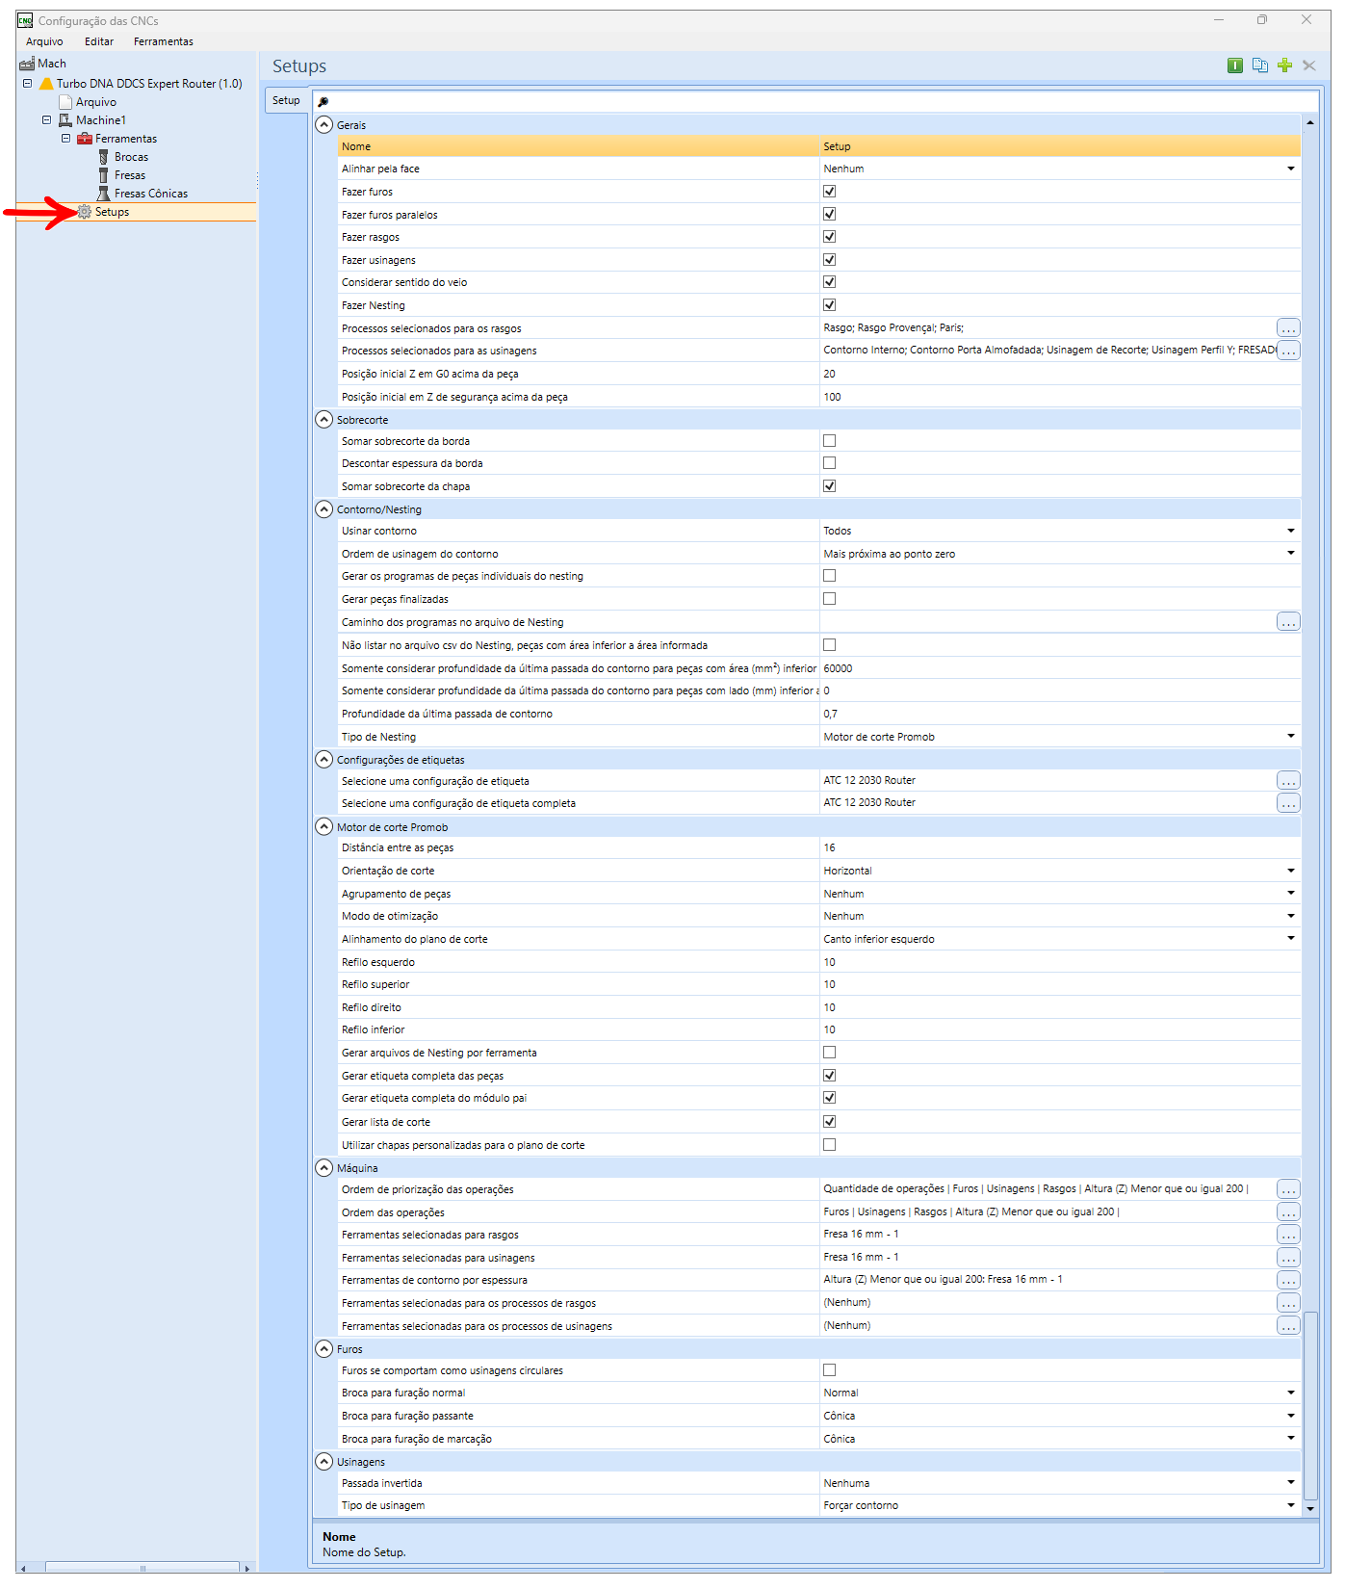Click the duplicate setup pages icon

point(1260,65)
